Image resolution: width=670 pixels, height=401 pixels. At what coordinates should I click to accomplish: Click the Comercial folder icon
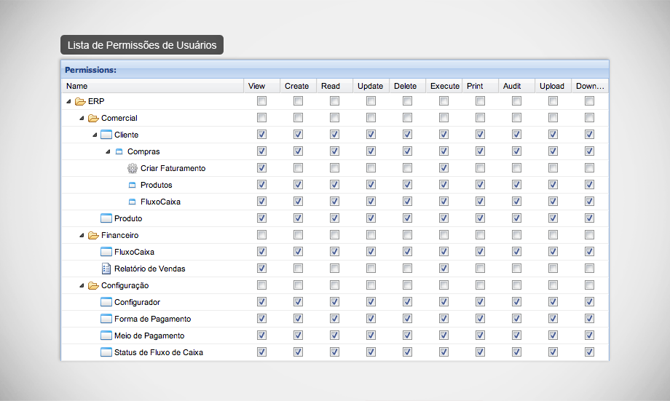coord(93,118)
